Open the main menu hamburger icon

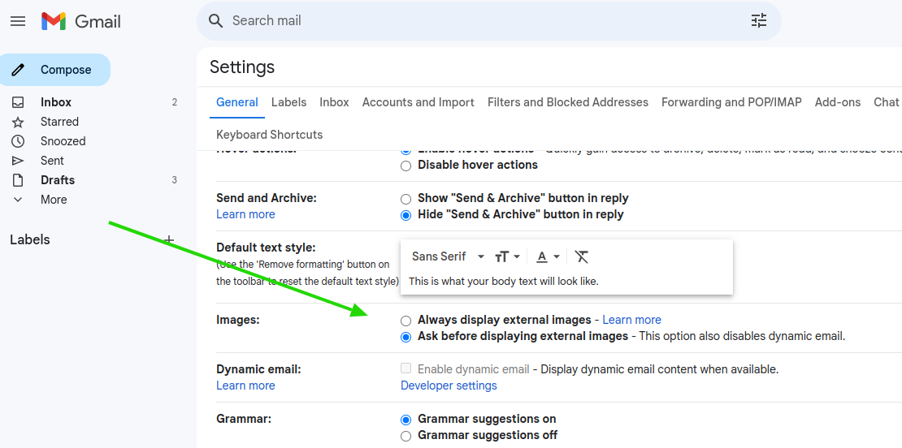18,21
